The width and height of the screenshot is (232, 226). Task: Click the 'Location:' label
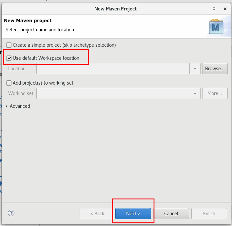click(17, 69)
